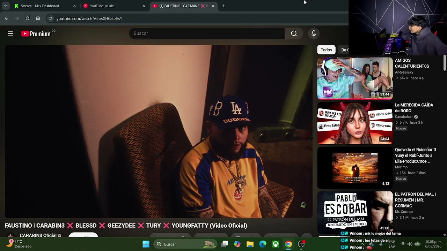Open CARABIN3 Oficial channel name
This screenshot has width=447, height=251.
click(38, 235)
